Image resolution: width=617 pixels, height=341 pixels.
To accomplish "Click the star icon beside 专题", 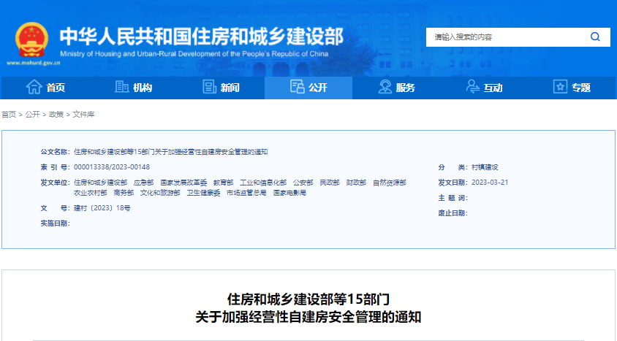I will tap(560, 86).
